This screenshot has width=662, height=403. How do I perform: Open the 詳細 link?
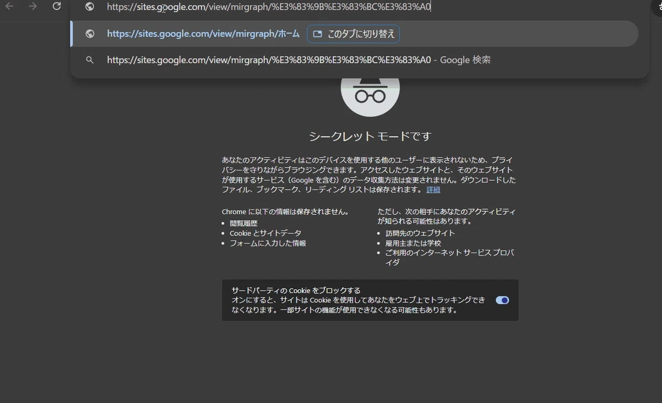point(433,189)
